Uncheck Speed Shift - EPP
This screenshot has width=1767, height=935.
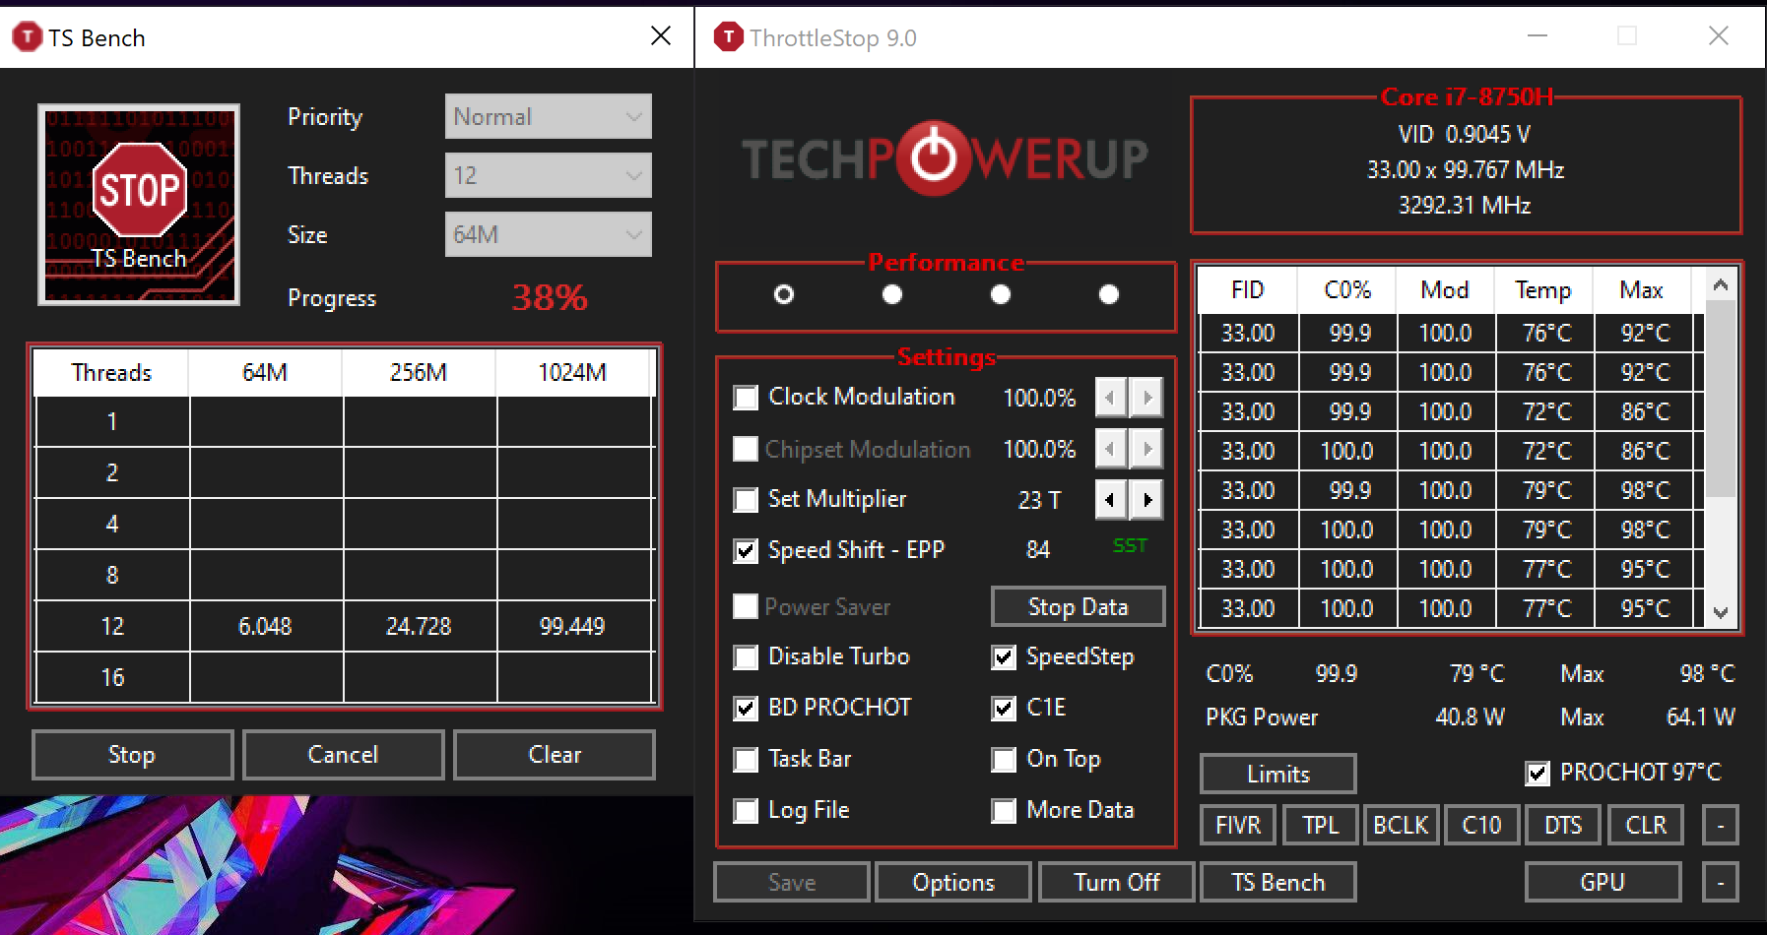pyautogui.click(x=746, y=551)
